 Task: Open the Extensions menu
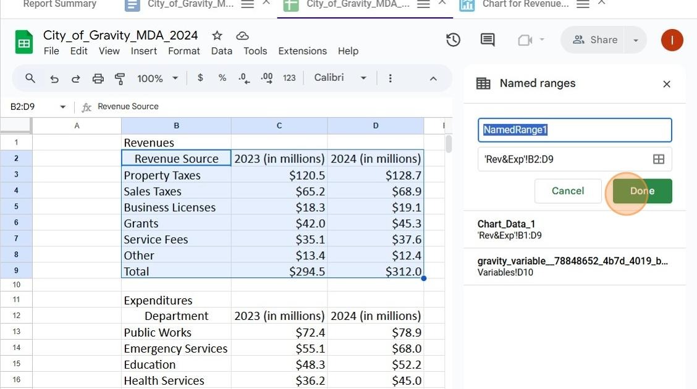[302, 51]
